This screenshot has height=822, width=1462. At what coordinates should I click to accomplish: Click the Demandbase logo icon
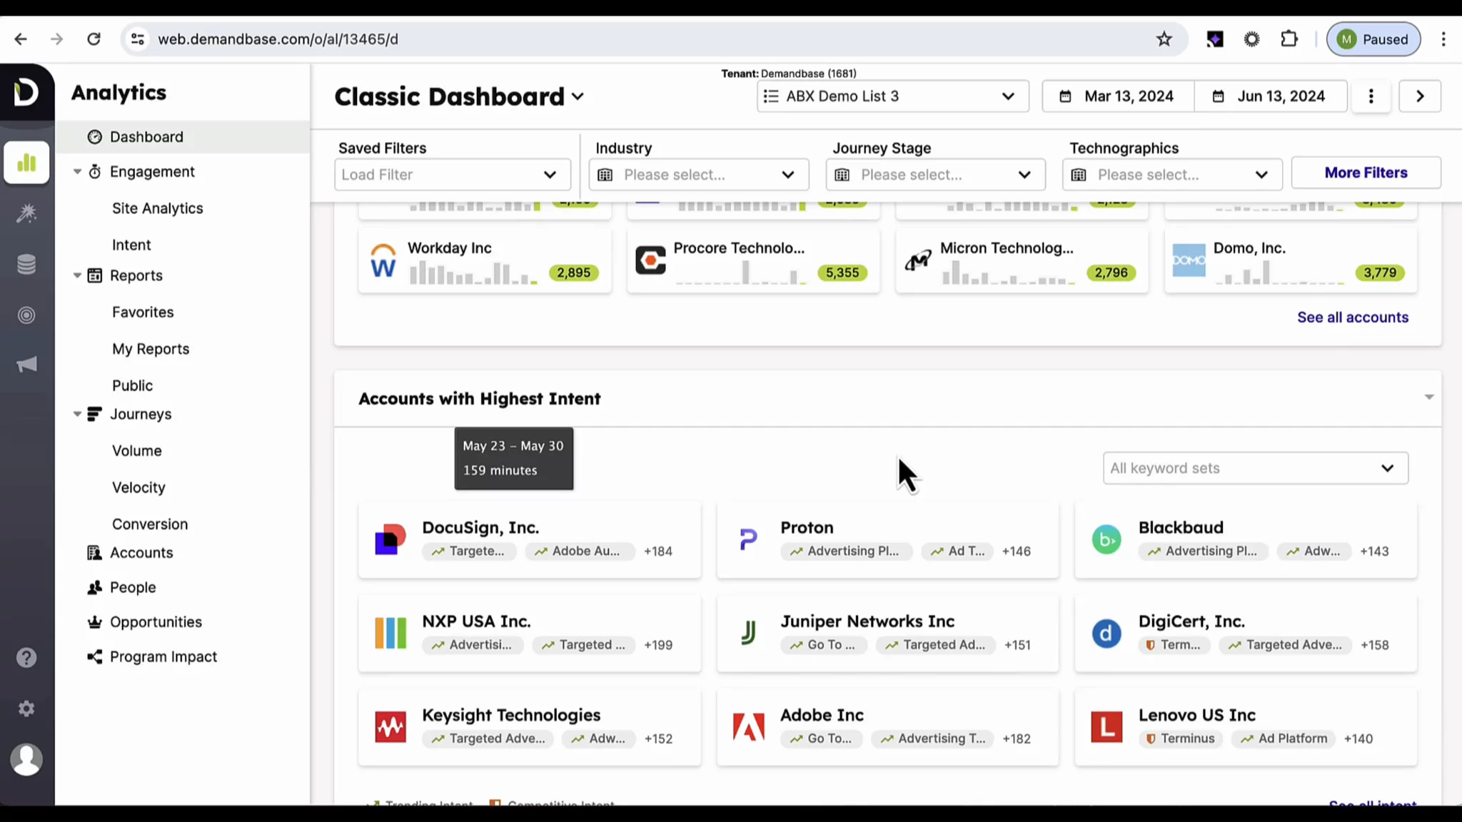26,92
